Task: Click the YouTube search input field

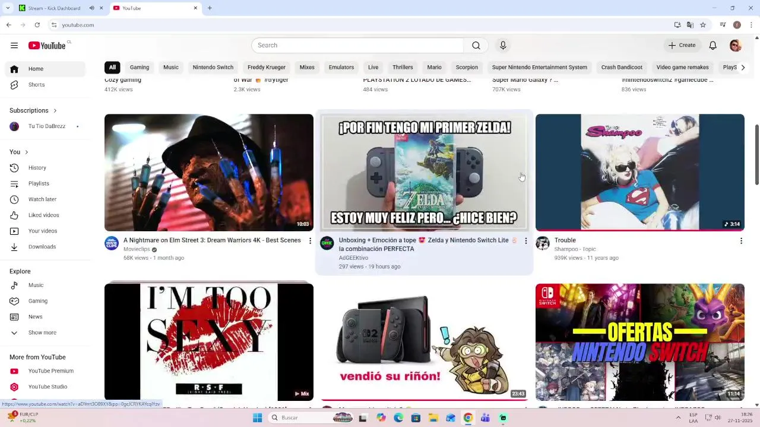Action: pos(357,46)
